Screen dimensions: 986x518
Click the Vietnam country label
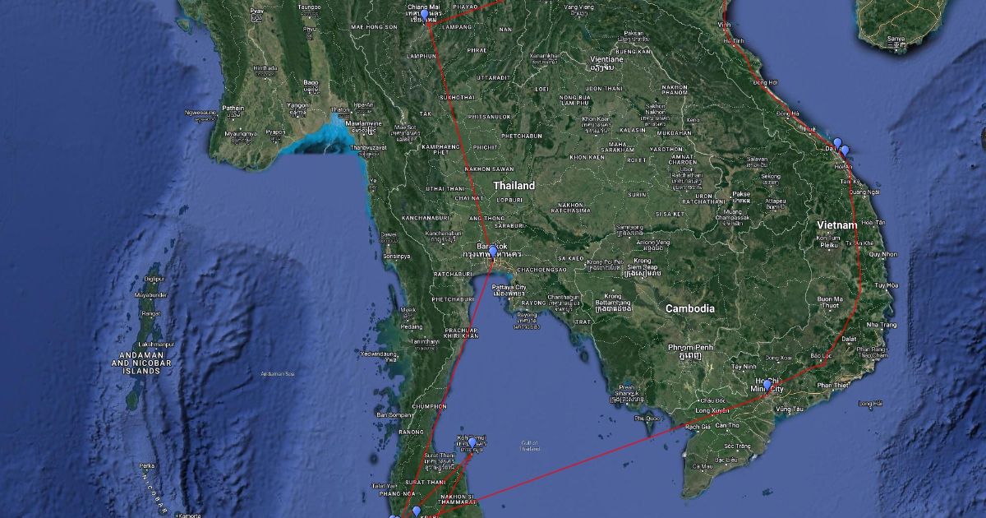(837, 225)
